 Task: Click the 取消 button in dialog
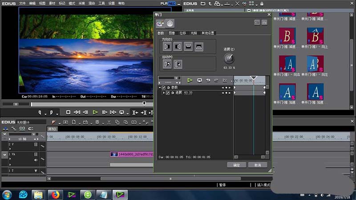point(257,164)
